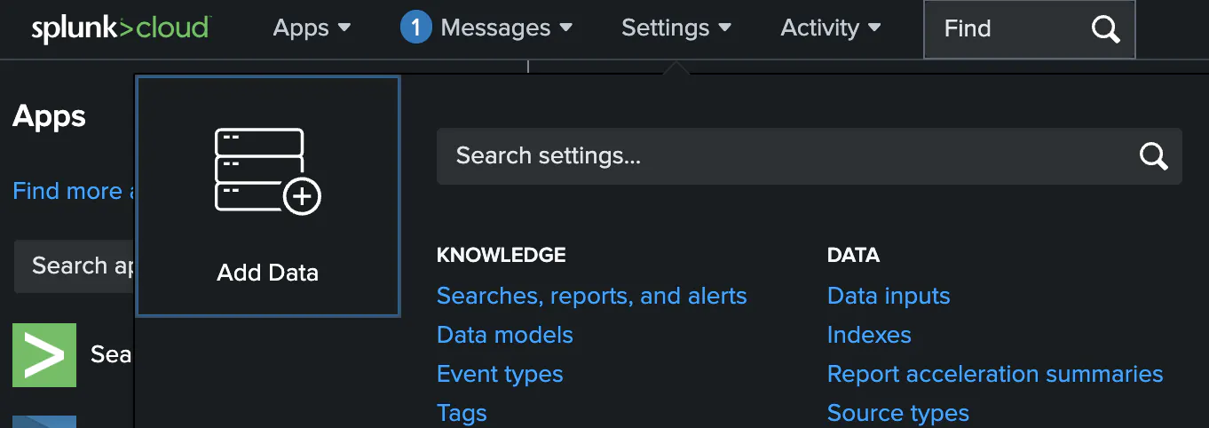Image resolution: width=1209 pixels, height=428 pixels.
Task: Click the Search settings magnifier icon
Action: 1153,156
